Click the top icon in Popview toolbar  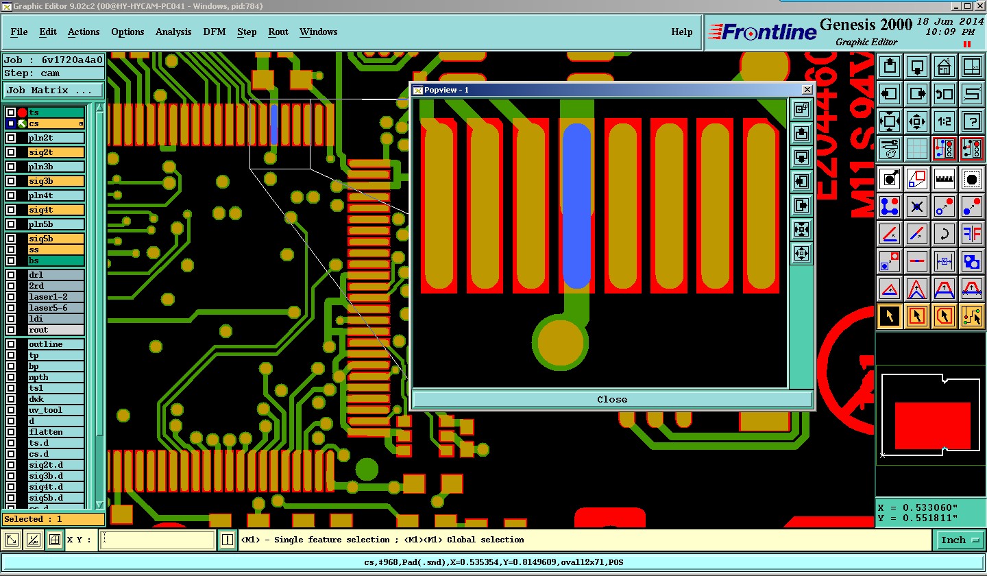(801, 109)
